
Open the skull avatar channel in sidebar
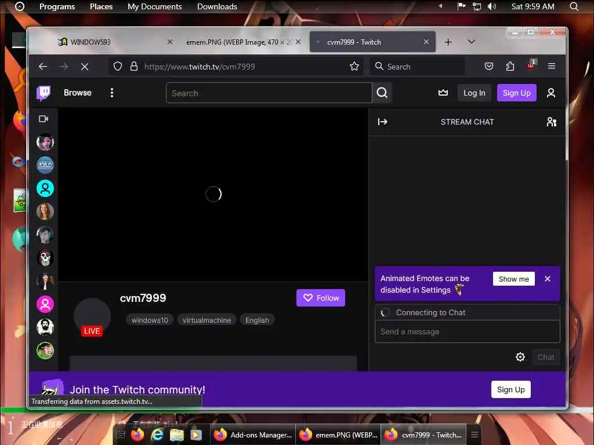[x=45, y=258]
